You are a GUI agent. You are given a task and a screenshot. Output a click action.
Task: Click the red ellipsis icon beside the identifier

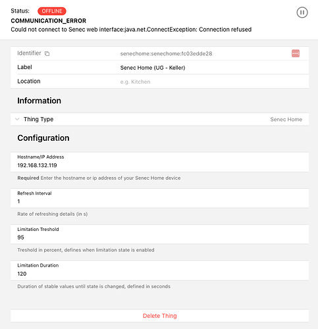coord(296,53)
